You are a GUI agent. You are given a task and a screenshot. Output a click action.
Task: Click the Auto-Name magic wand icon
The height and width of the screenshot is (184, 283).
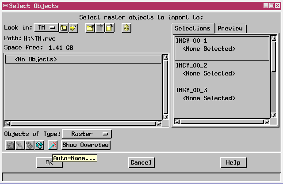click(x=53, y=145)
